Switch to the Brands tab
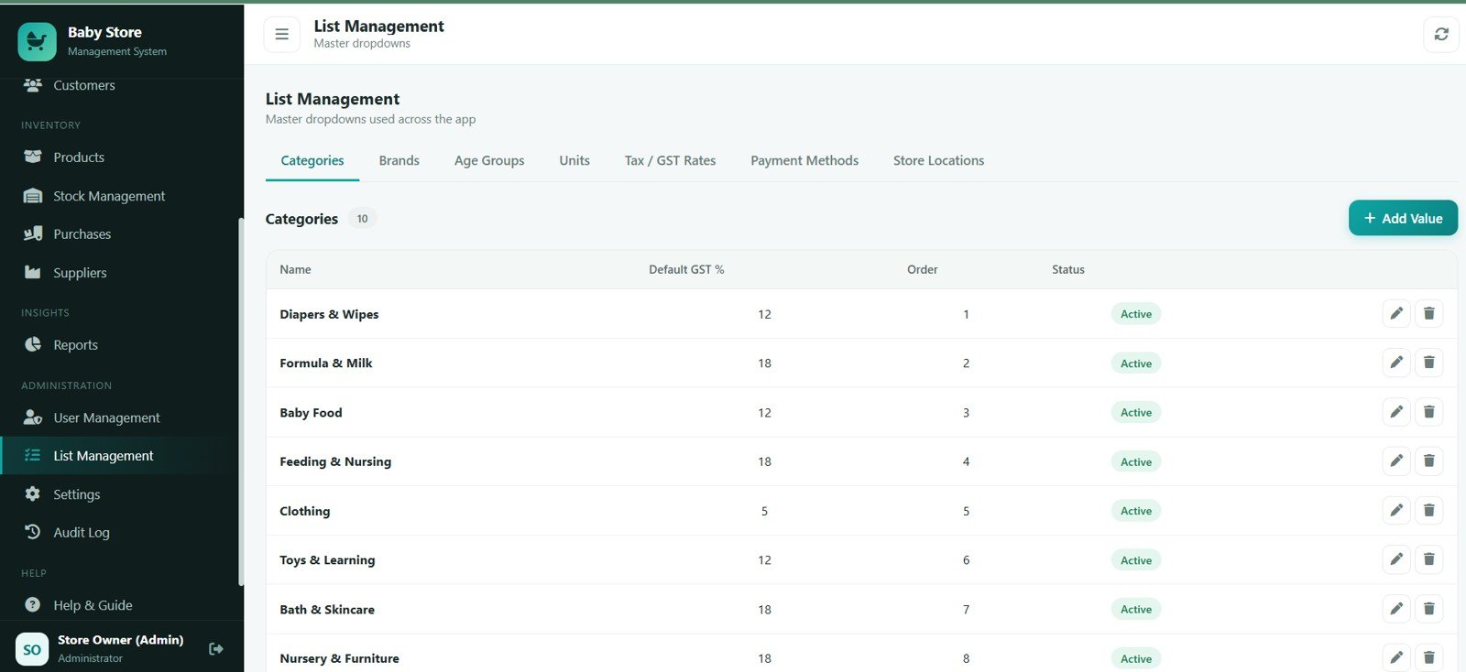Viewport: 1466px width, 672px height. 399,160
